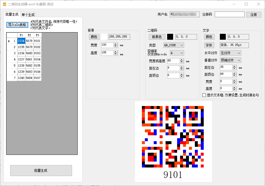Decrease the text 距顶边 value
The height and width of the screenshot is (186, 265).
pyautogui.click(x=234, y=75)
